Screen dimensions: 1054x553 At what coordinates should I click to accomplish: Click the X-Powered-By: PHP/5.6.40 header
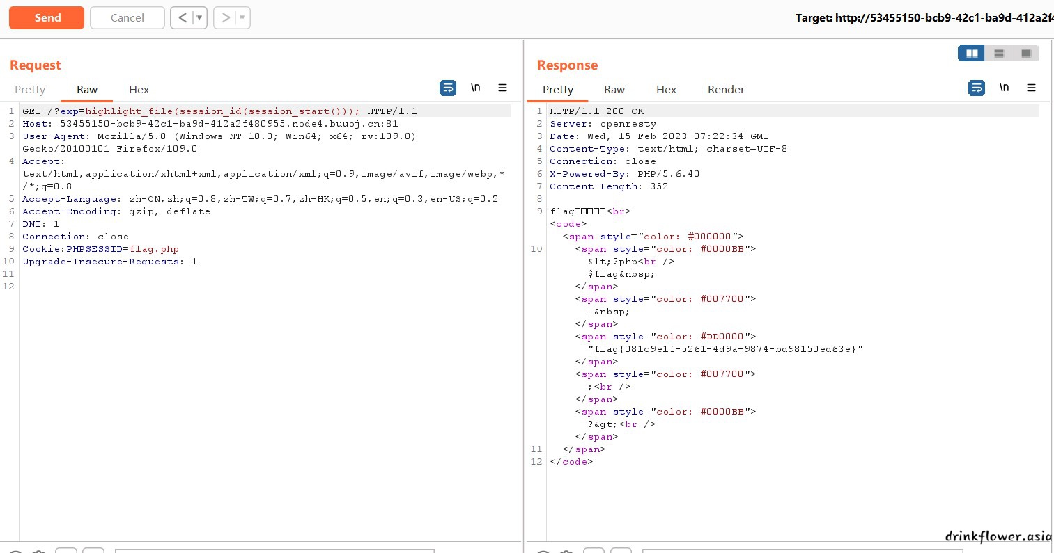(624, 173)
